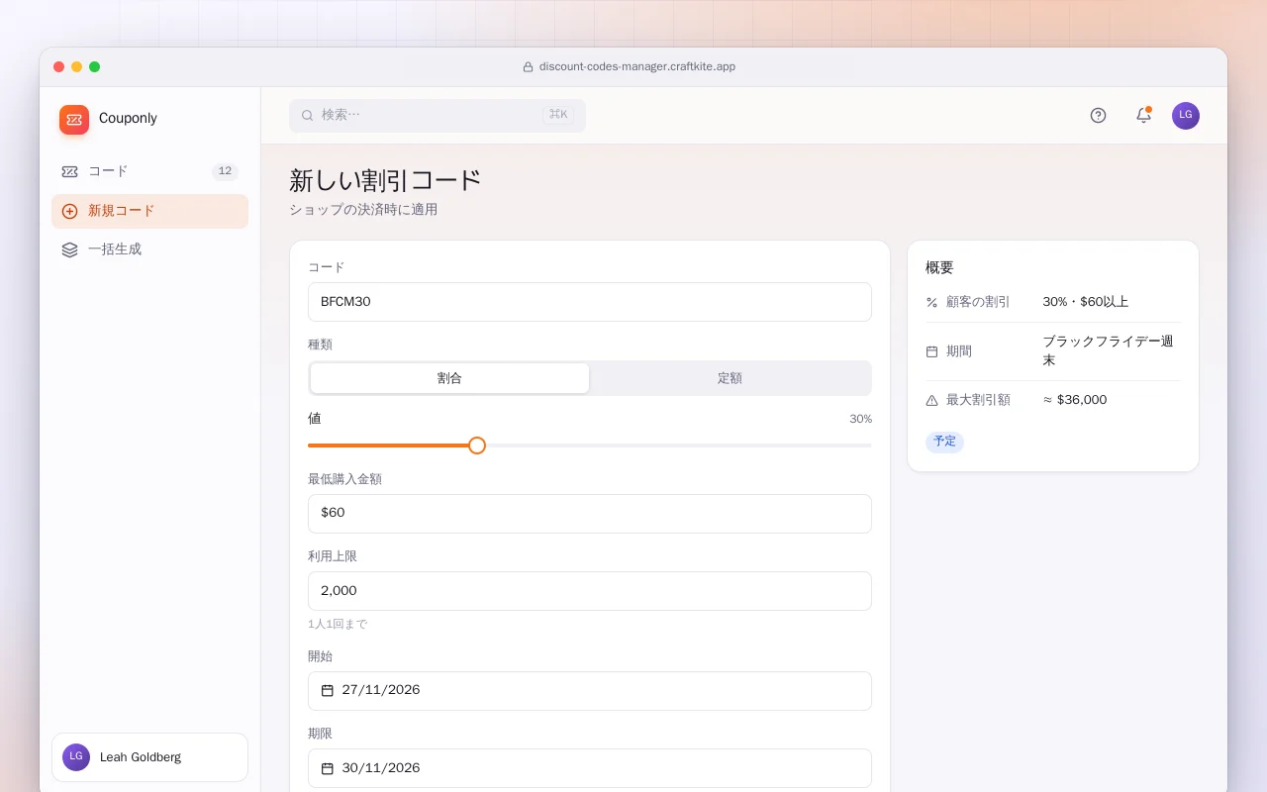The width and height of the screenshot is (1267, 792).
Task: Click the 利用上限 field showing 2,000
Action: pyautogui.click(x=590, y=591)
